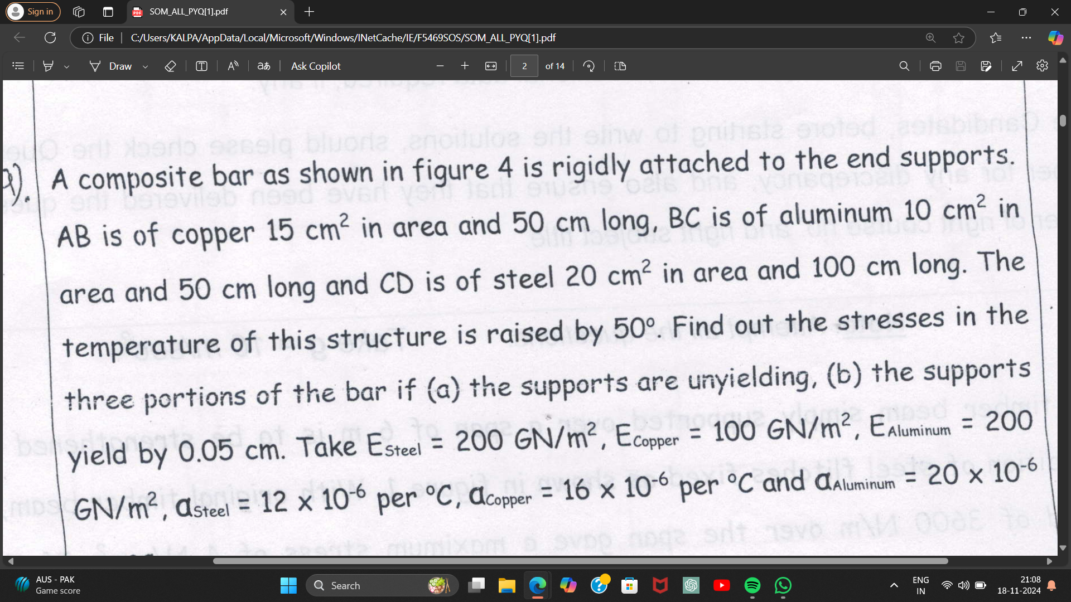
Task: Open Settings and more menu
Action: point(1026,37)
